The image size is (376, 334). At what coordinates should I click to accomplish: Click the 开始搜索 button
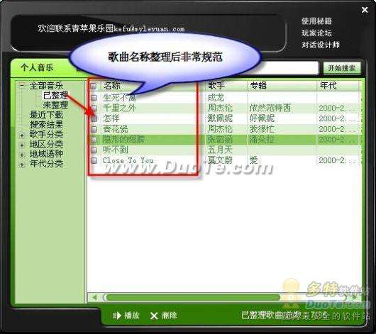pos(342,68)
